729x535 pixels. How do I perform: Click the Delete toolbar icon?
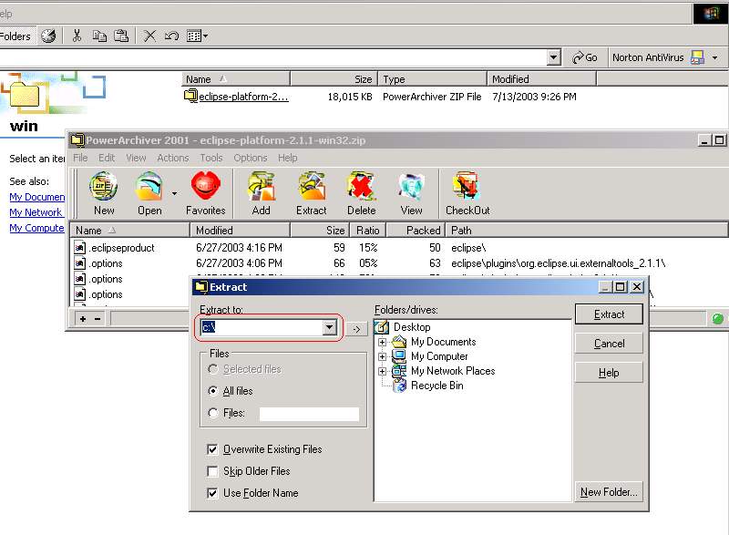361,193
